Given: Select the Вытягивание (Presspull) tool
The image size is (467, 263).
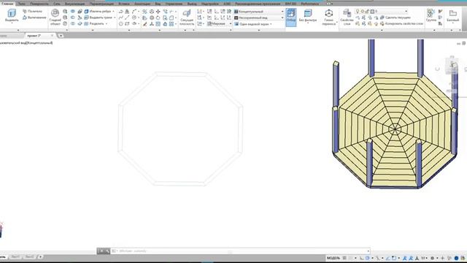Looking at the screenshot, I should [x=34, y=18].
